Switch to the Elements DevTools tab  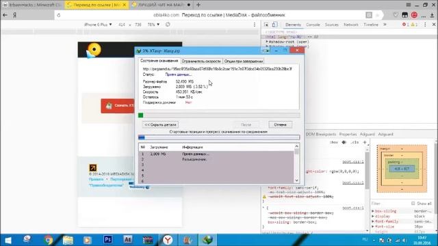coord(293,25)
